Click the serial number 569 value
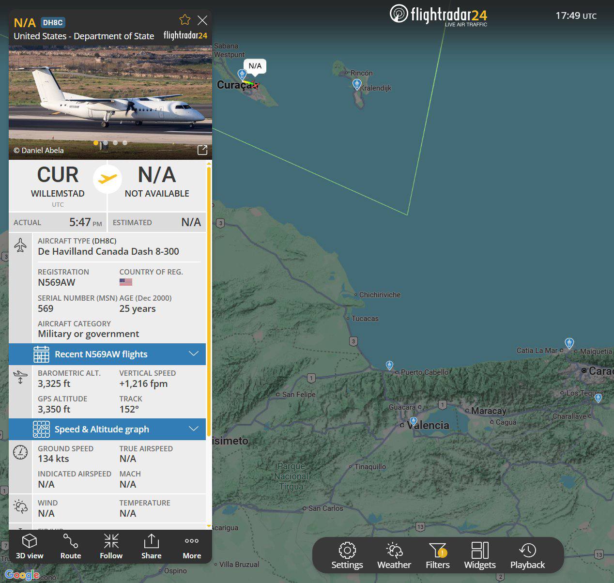The height and width of the screenshot is (583, 614). coord(46,308)
